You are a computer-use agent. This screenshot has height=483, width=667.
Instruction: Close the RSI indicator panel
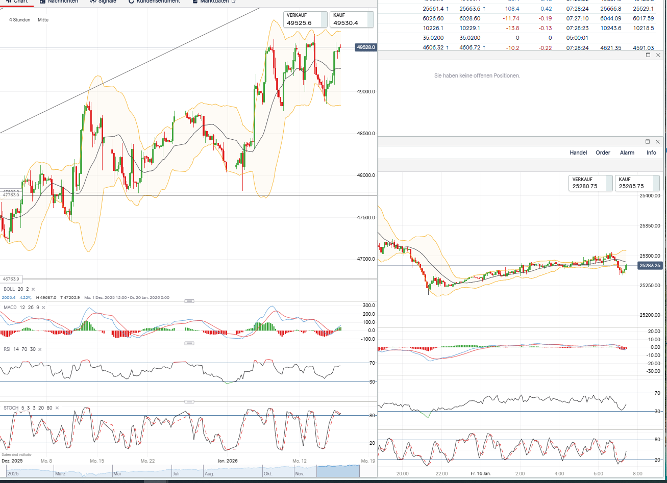pos(40,349)
